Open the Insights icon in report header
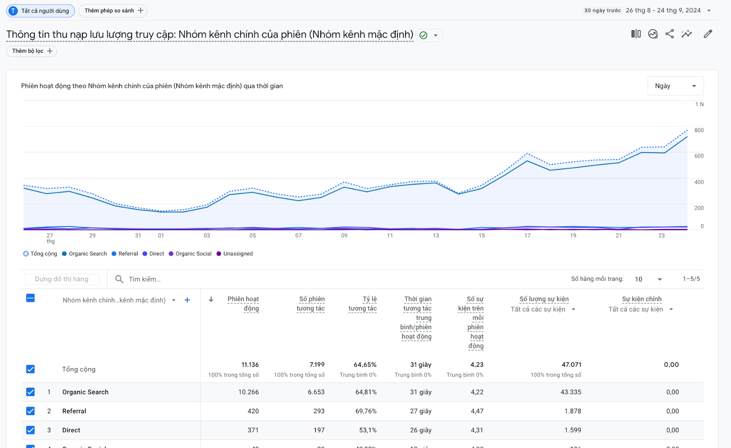The height and width of the screenshot is (448, 731). coord(653,34)
